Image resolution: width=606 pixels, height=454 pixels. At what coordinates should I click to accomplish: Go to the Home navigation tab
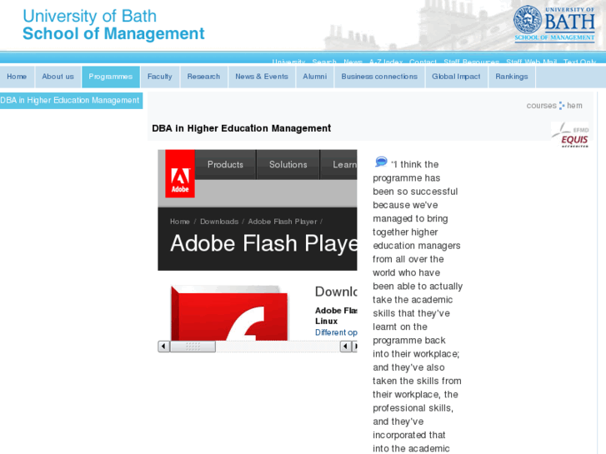click(17, 77)
